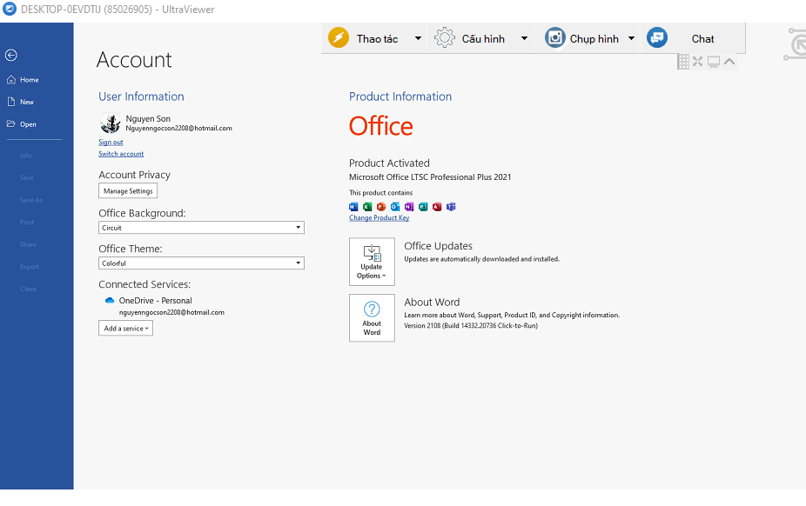
Task: Click the Outlook app icon
Action: (x=395, y=207)
